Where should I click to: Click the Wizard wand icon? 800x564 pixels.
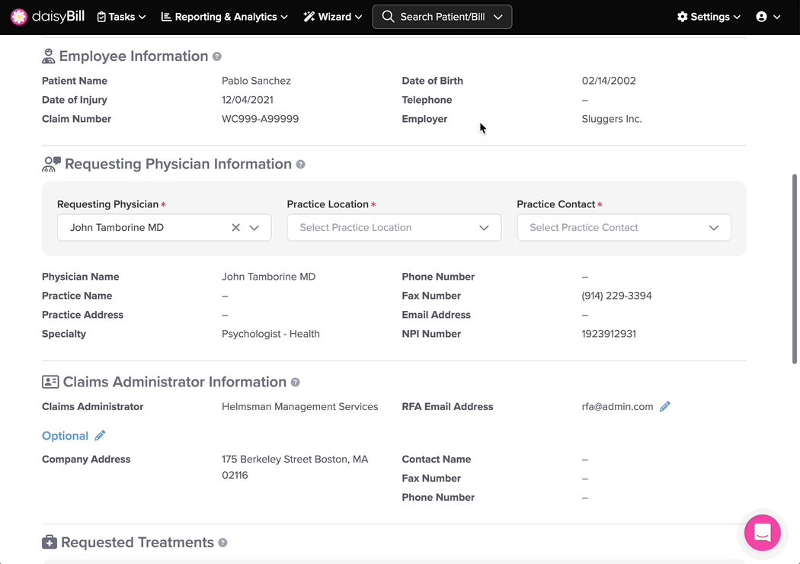point(309,17)
